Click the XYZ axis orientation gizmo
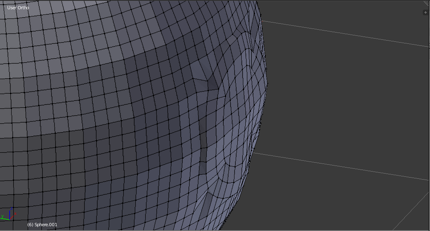The image size is (430, 231). pos(8,214)
